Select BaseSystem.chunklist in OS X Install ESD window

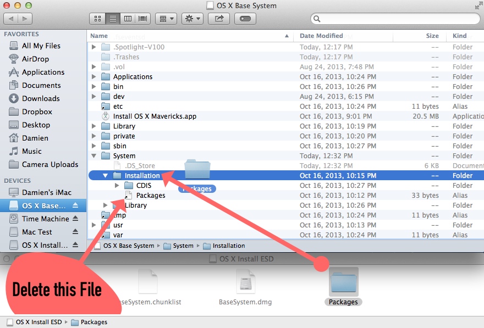point(148,287)
